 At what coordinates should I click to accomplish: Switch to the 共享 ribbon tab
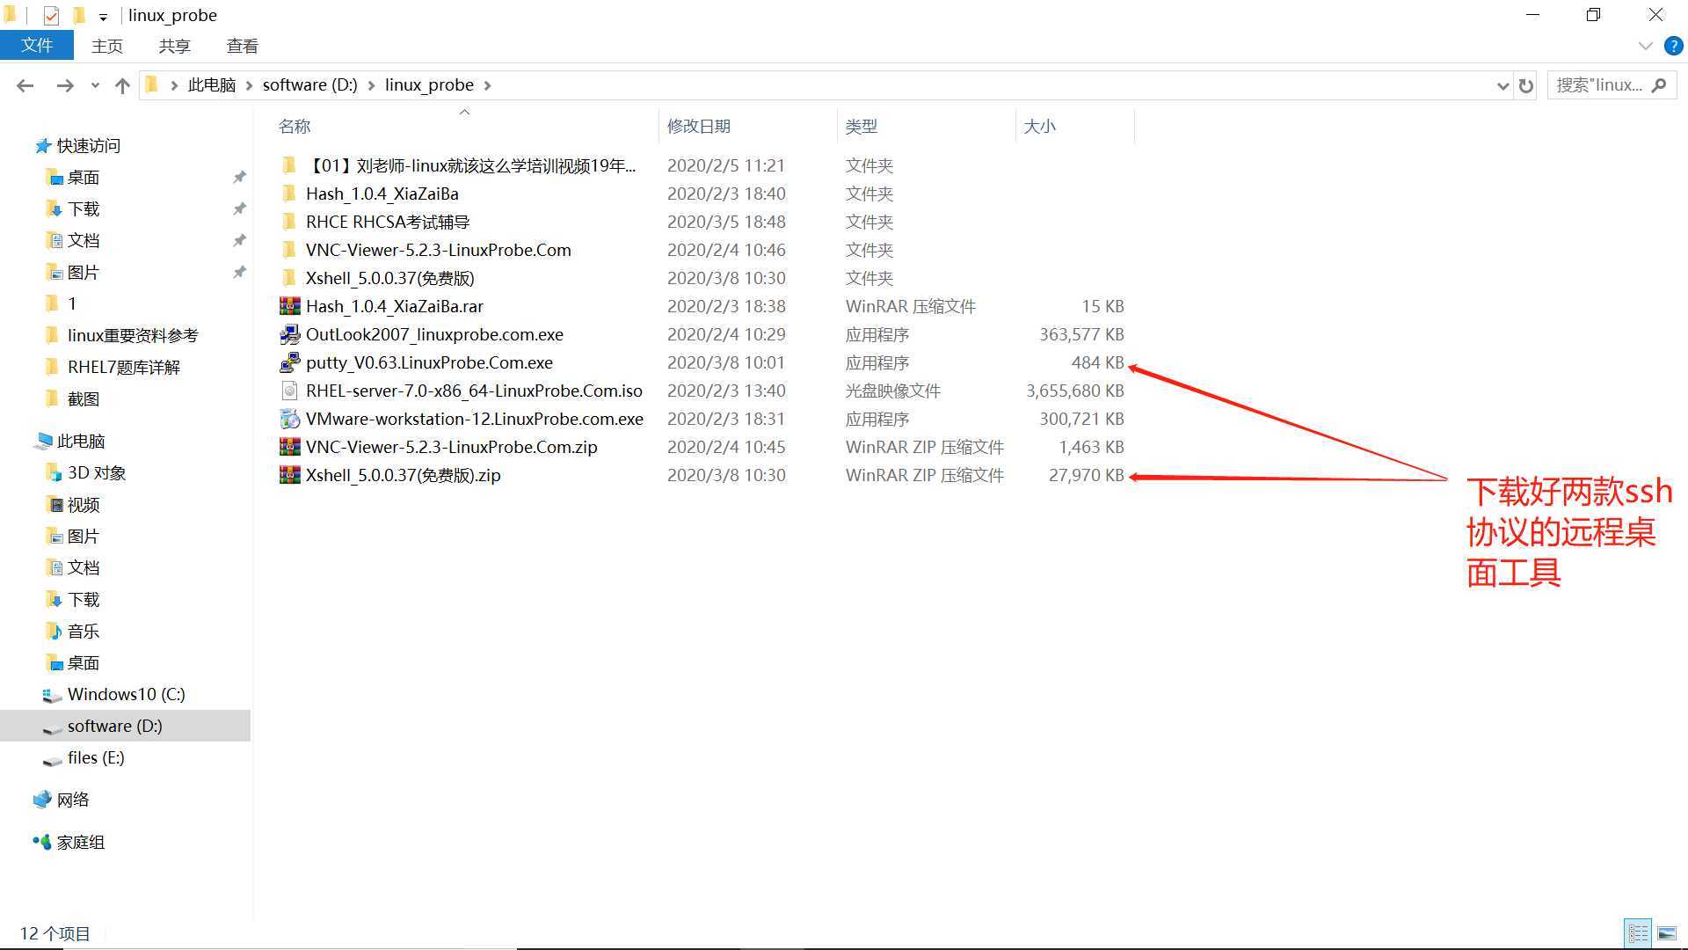click(x=174, y=46)
